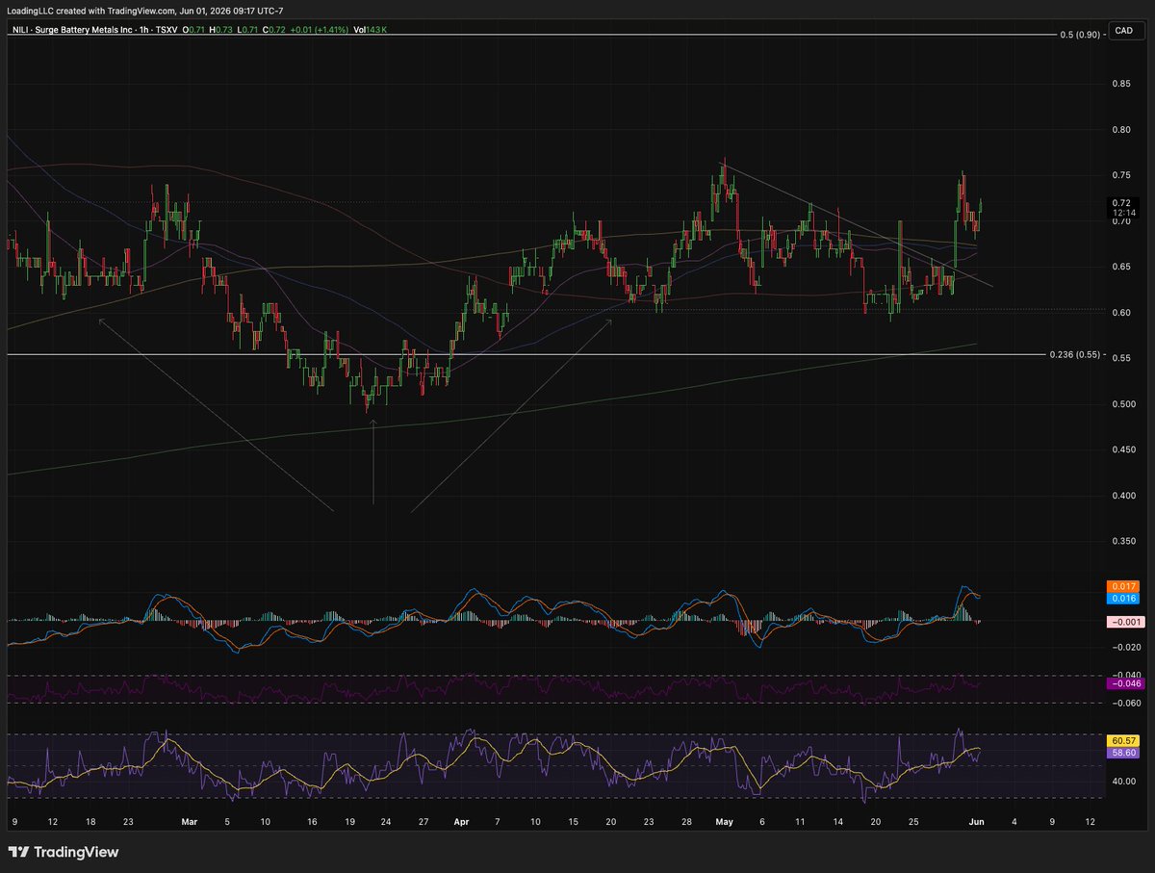Click the 0.72 current price label

1121,203
